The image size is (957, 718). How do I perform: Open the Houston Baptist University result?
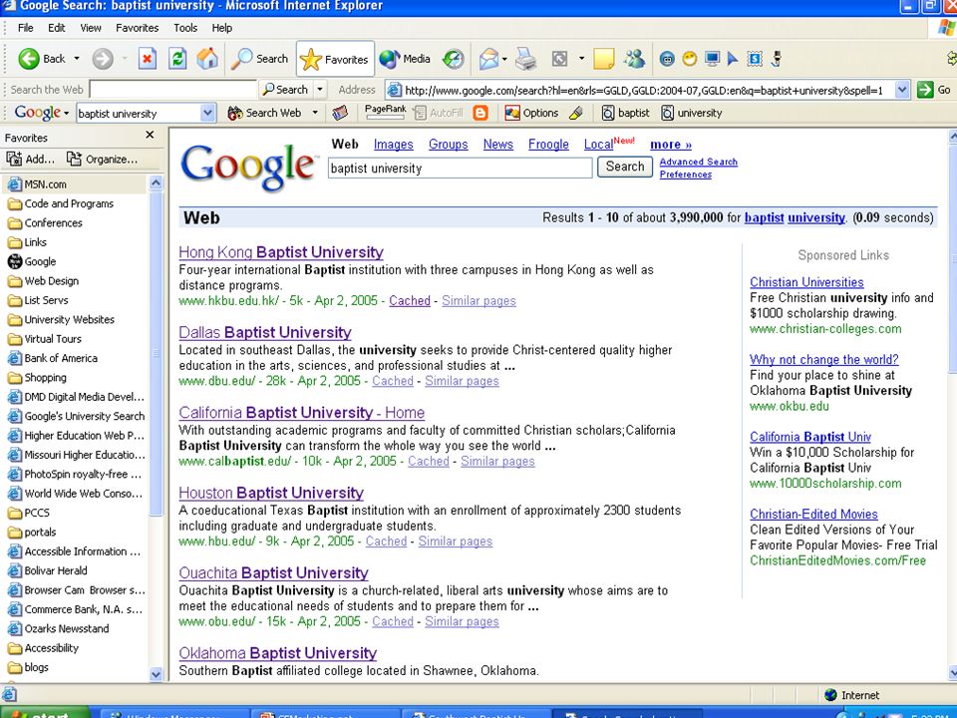[271, 493]
